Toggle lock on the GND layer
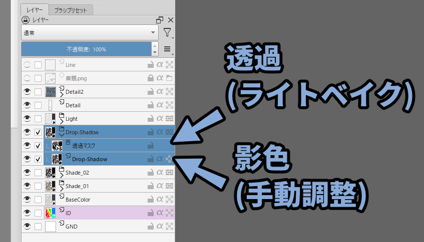The image size is (424, 242). pyautogui.click(x=151, y=227)
